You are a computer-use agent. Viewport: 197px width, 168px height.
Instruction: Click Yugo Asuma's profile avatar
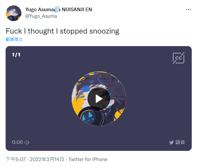pos(13,13)
